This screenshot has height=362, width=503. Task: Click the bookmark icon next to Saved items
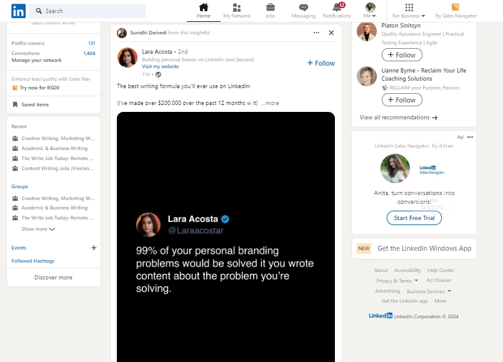(15, 104)
